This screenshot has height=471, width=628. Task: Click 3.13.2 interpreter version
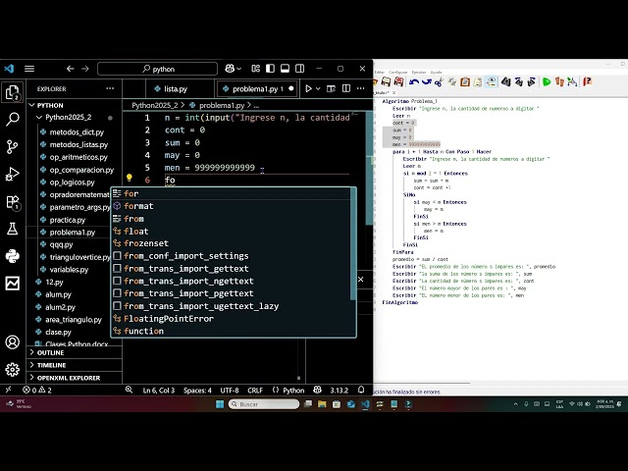(340, 391)
